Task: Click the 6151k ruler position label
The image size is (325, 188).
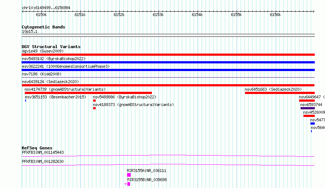Action: coord(80,15)
